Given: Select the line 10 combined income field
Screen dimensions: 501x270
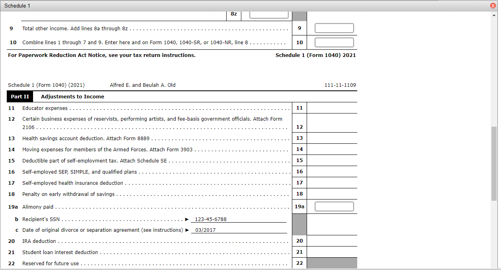Looking at the screenshot, I should click(x=334, y=42).
